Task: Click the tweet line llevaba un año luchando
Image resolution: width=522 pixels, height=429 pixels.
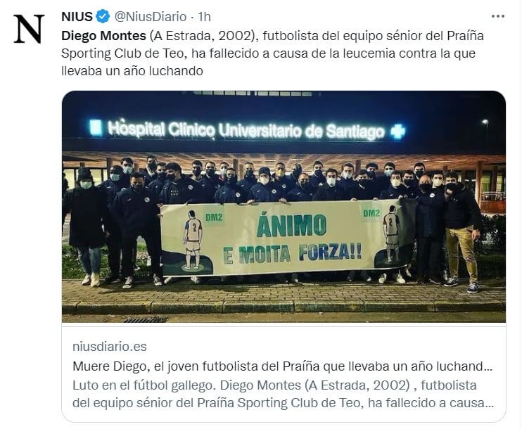Action: [132, 71]
